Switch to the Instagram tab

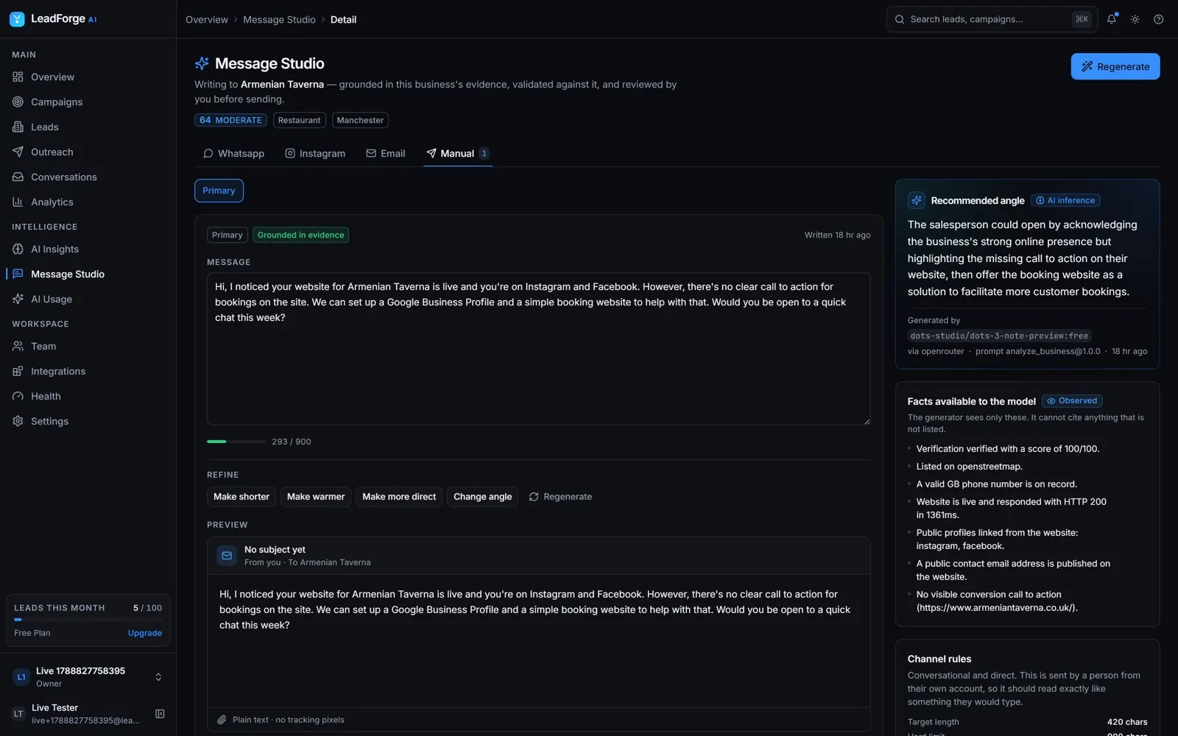[315, 153]
